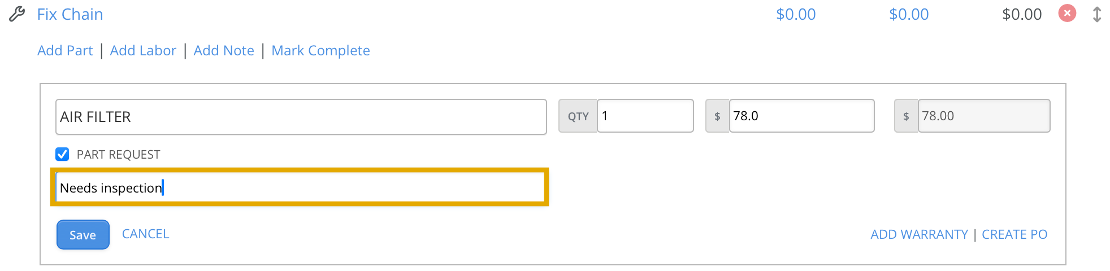Click the CANCEL link
This screenshot has height=271, width=1110.
click(x=146, y=234)
